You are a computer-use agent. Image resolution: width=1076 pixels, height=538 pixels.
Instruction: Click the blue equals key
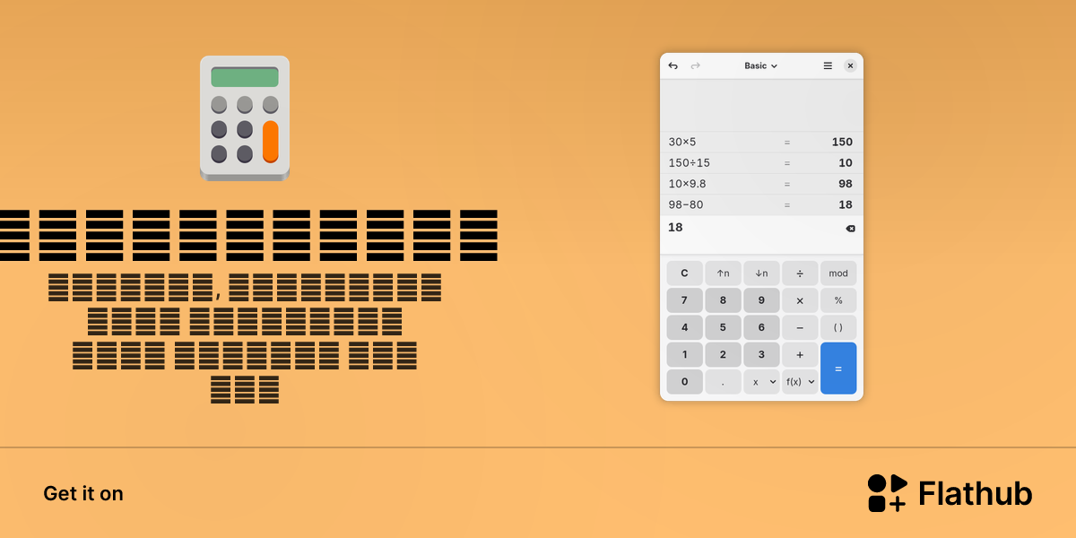pyautogui.click(x=838, y=369)
